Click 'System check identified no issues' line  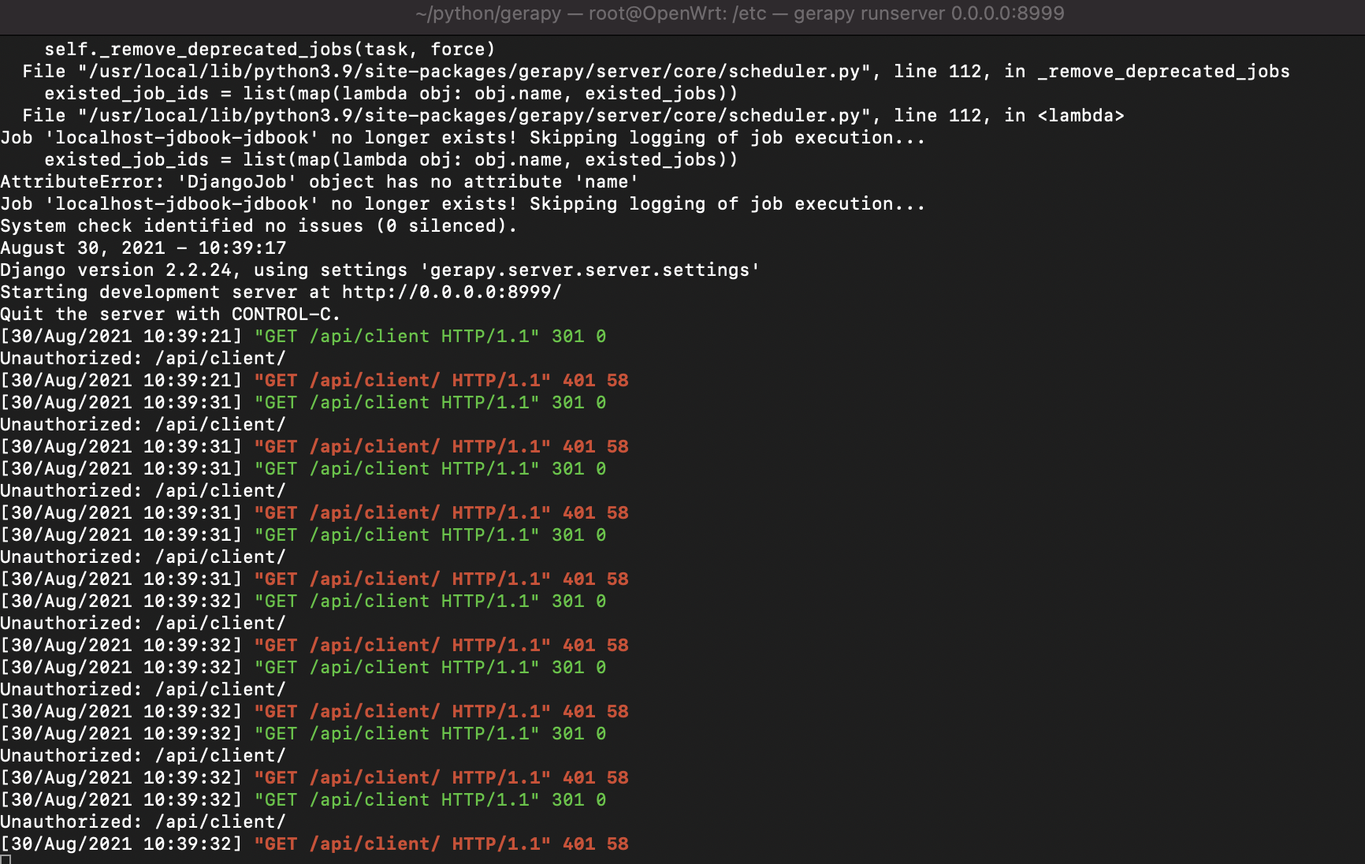258,226
